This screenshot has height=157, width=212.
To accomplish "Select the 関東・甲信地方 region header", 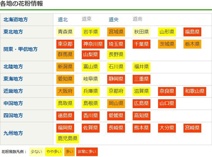I will pos(21,49).
